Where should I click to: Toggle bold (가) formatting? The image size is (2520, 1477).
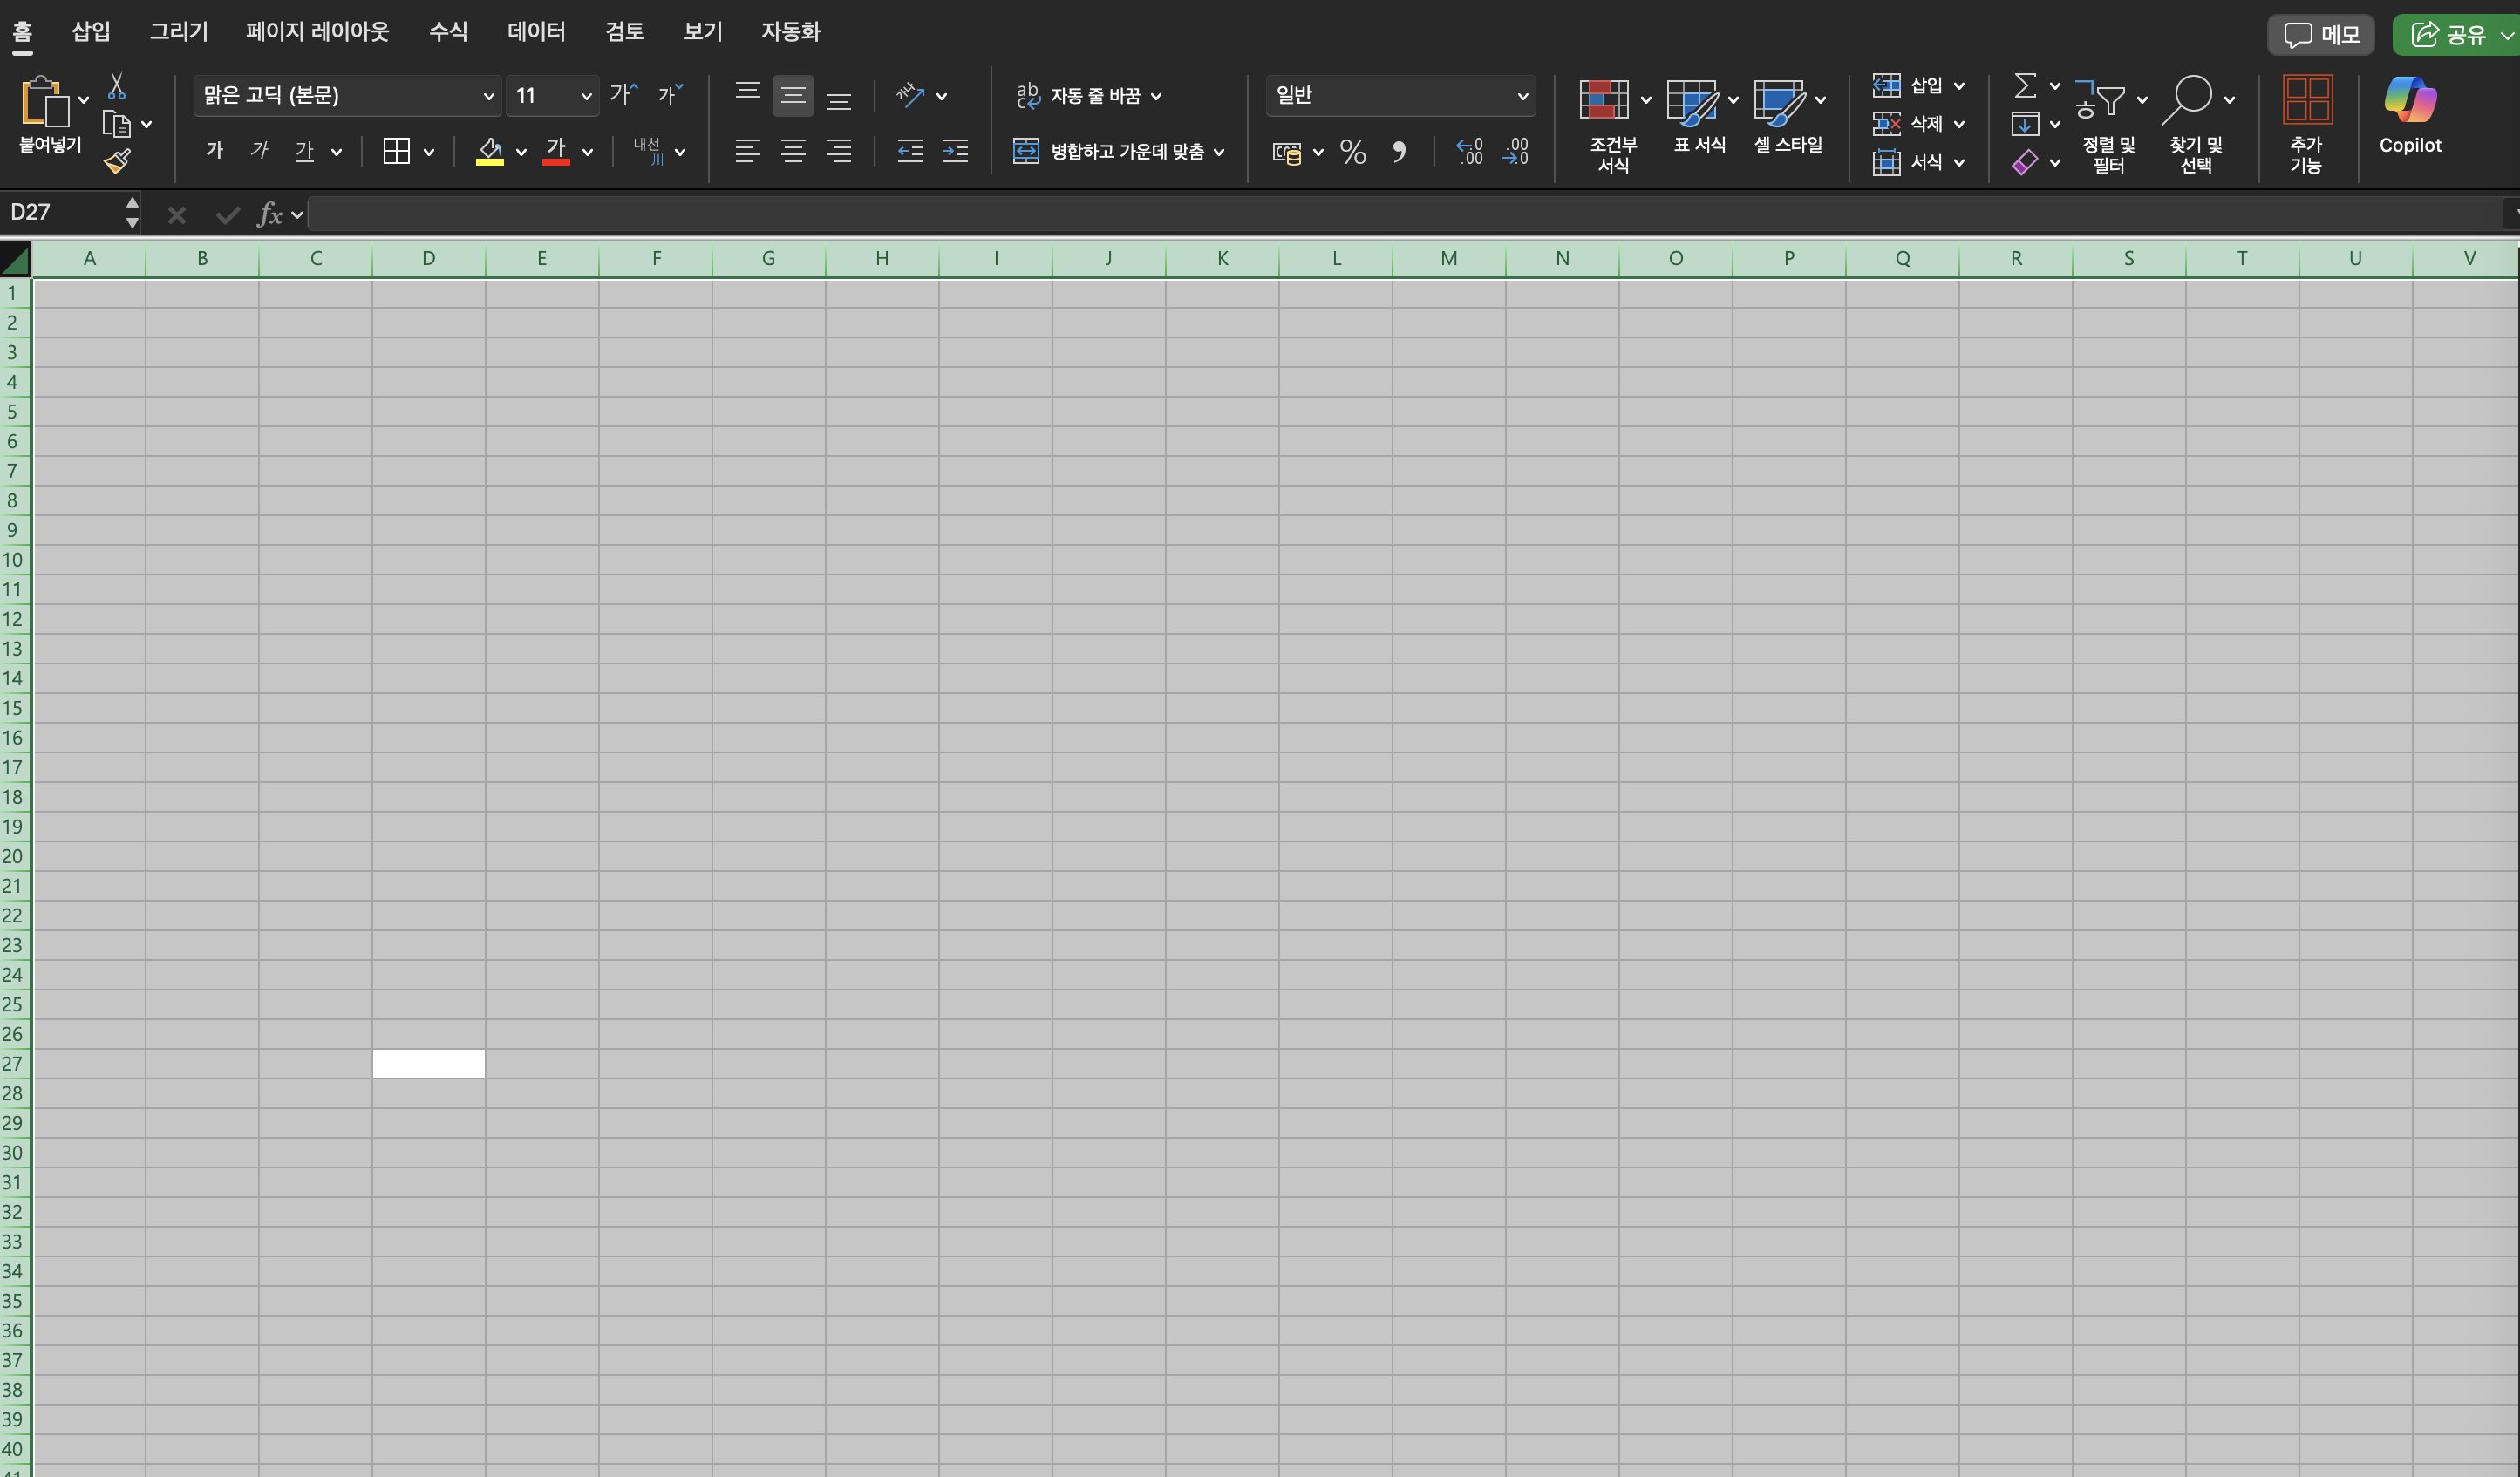click(214, 152)
